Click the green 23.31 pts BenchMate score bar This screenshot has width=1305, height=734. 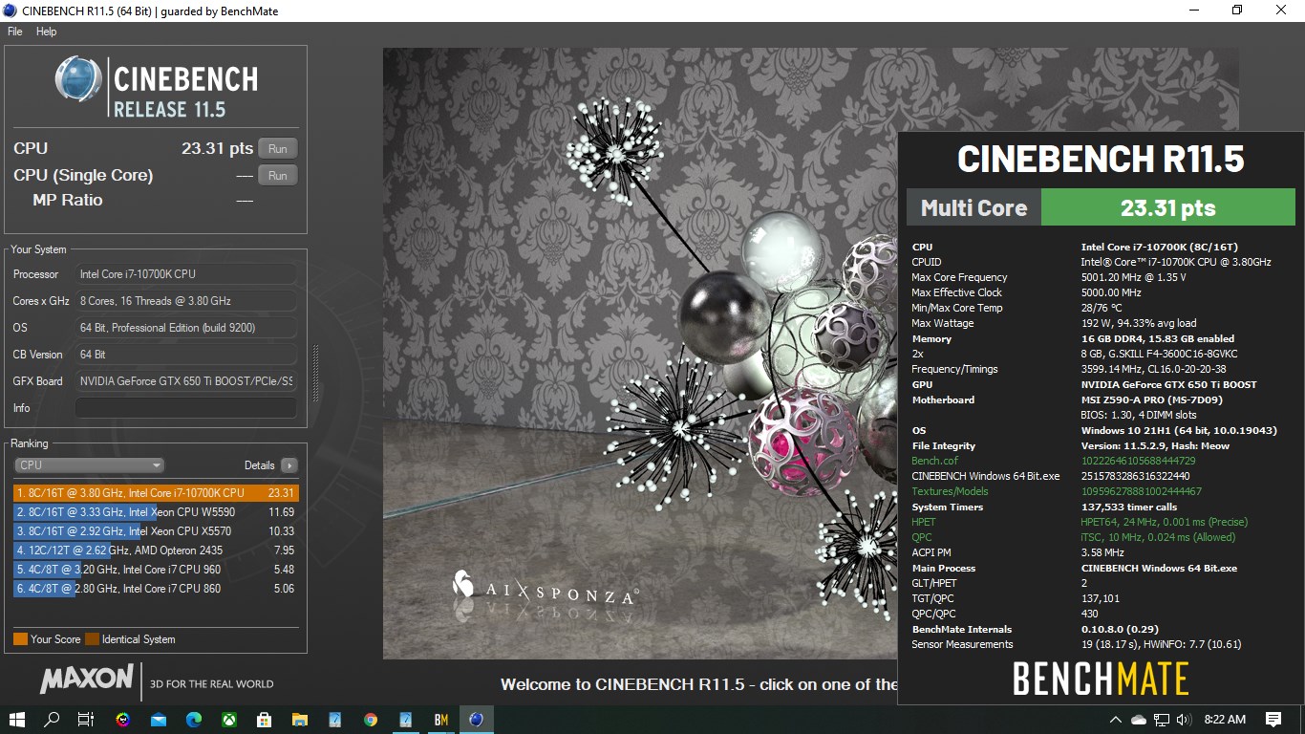click(1167, 207)
